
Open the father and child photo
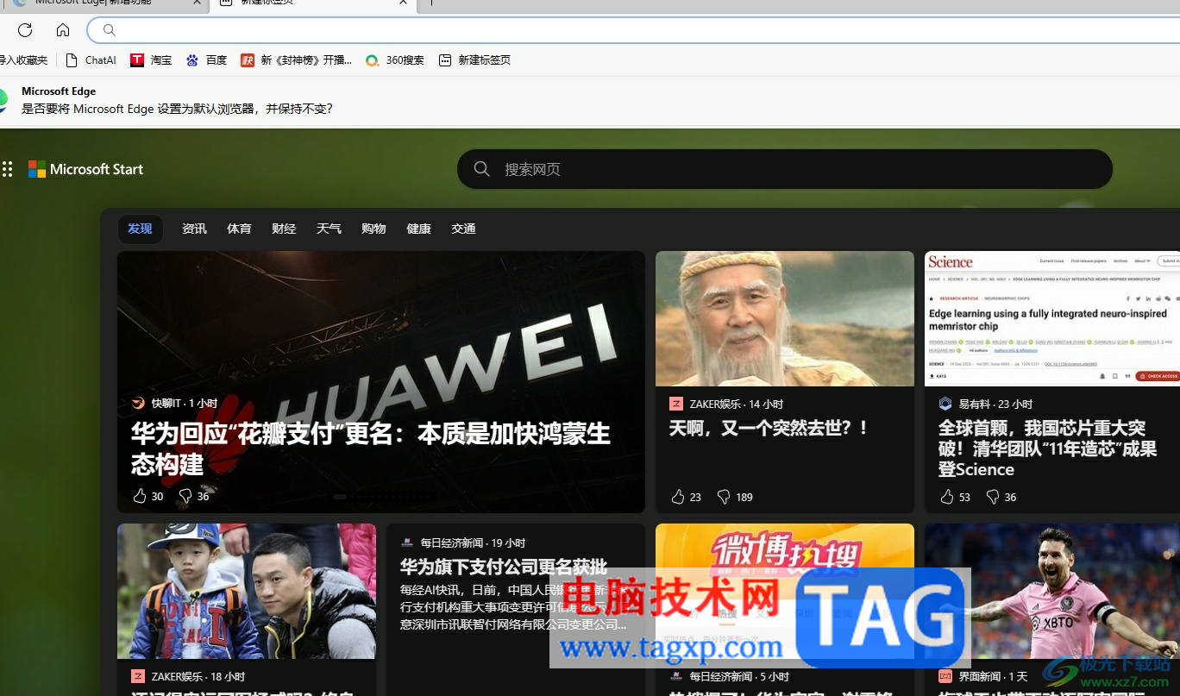[247, 591]
